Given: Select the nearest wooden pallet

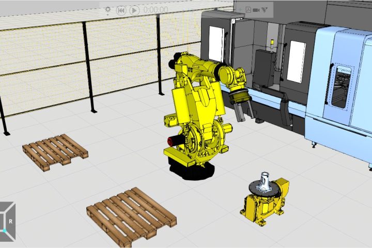Looking at the screenshot, I should [x=131, y=212].
